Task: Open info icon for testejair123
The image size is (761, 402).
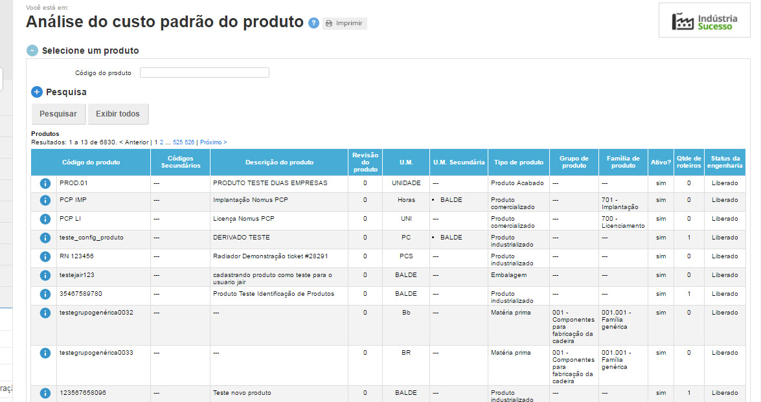Action: click(x=45, y=276)
